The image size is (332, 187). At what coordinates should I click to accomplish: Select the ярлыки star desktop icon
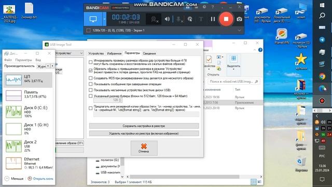point(301,61)
